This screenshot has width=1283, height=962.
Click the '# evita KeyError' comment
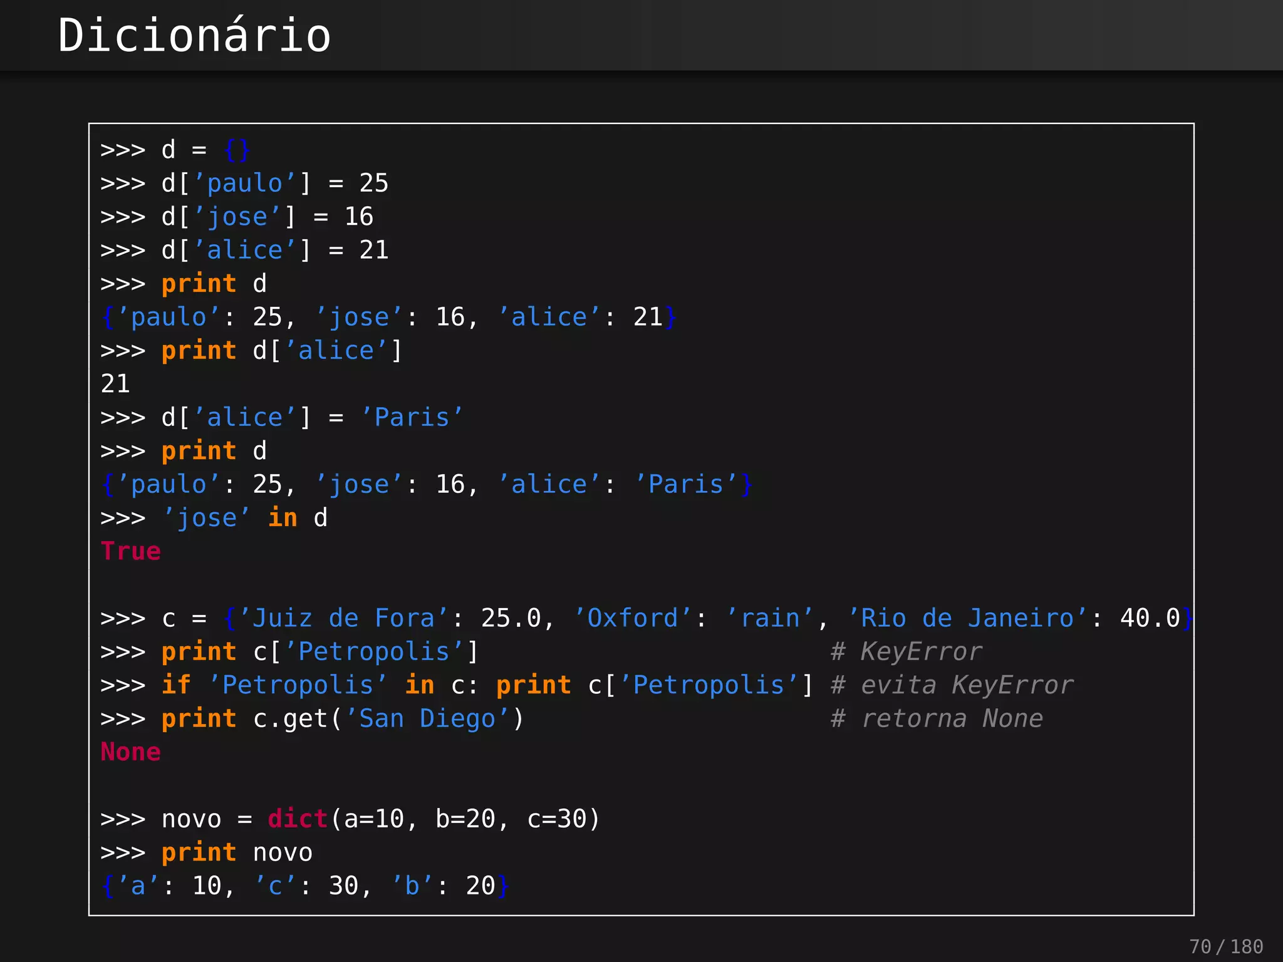(x=952, y=685)
